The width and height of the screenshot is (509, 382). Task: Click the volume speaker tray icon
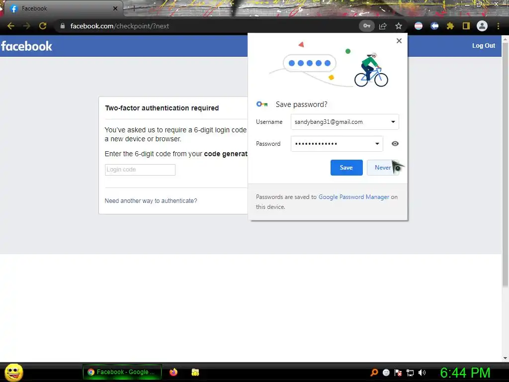422,373
